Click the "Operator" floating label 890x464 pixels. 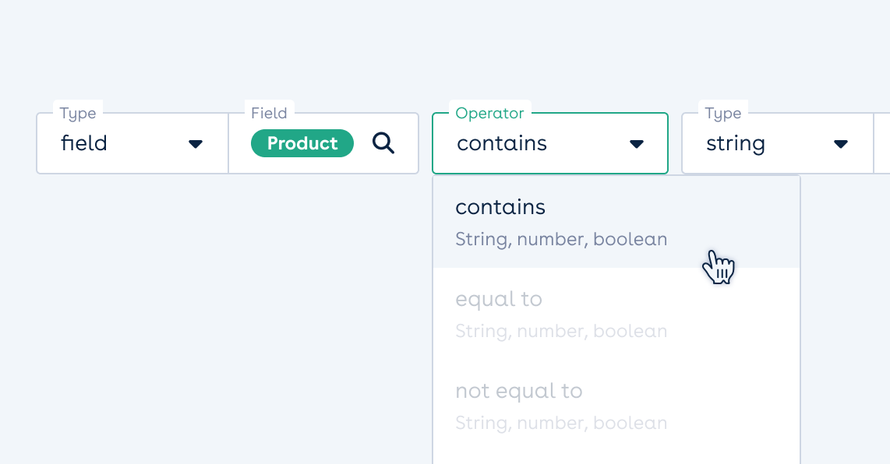point(489,114)
